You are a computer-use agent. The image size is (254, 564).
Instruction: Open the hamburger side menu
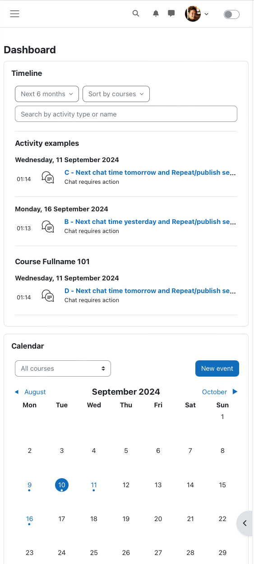pyautogui.click(x=15, y=14)
